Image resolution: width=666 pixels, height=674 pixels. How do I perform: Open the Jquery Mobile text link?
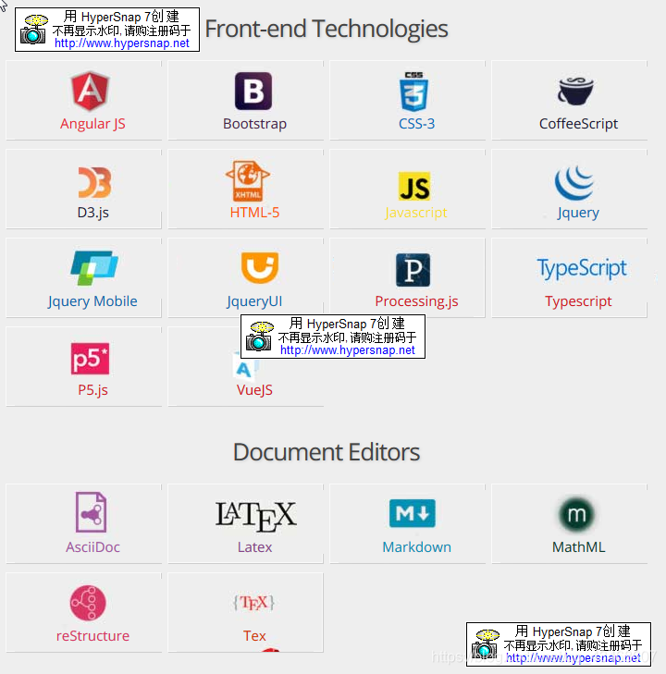click(x=92, y=301)
